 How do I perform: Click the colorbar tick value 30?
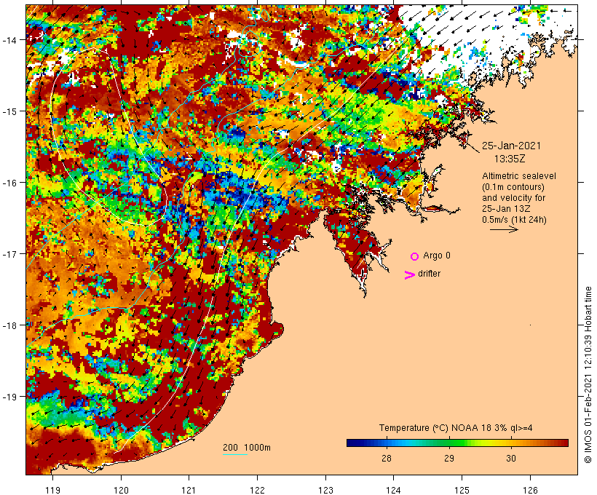[x=511, y=458]
